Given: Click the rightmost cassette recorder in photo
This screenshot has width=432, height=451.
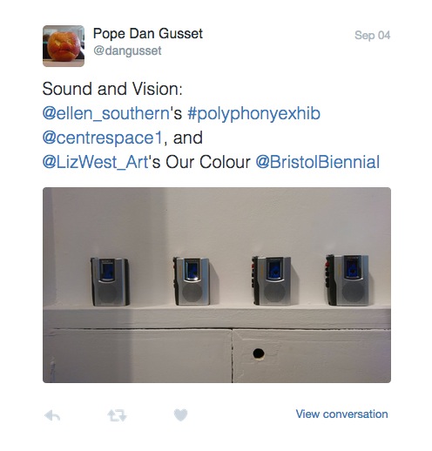Looking at the screenshot, I should click(348, 279).
